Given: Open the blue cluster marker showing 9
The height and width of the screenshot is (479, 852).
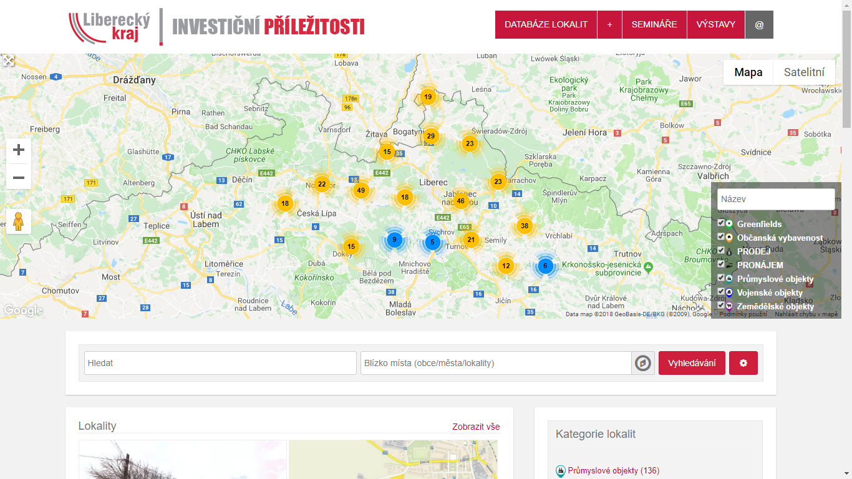Looking at the screenshot, I should (x=394, y=239).
